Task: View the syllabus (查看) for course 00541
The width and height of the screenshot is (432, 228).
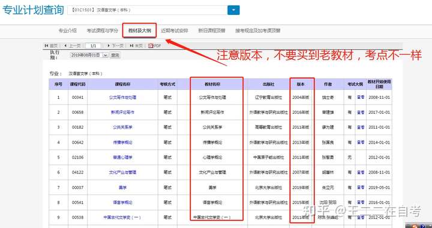Action: click(x=361, y=202)
